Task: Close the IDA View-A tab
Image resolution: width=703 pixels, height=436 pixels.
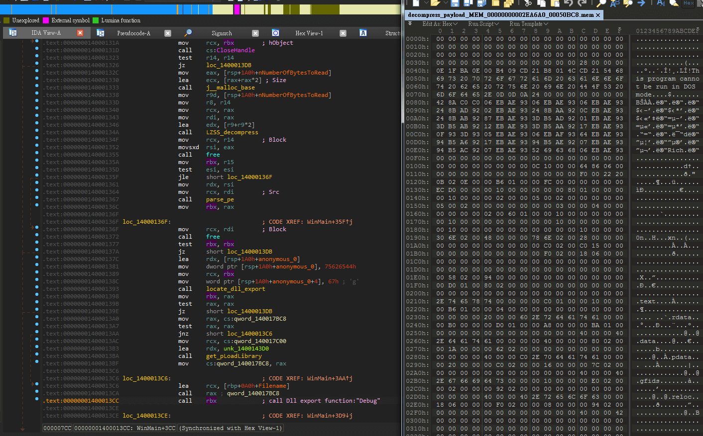Action: point(80,33)
